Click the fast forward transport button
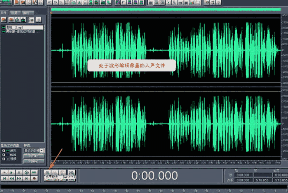This screenshot has width=288, height=193. coord(19,178)
